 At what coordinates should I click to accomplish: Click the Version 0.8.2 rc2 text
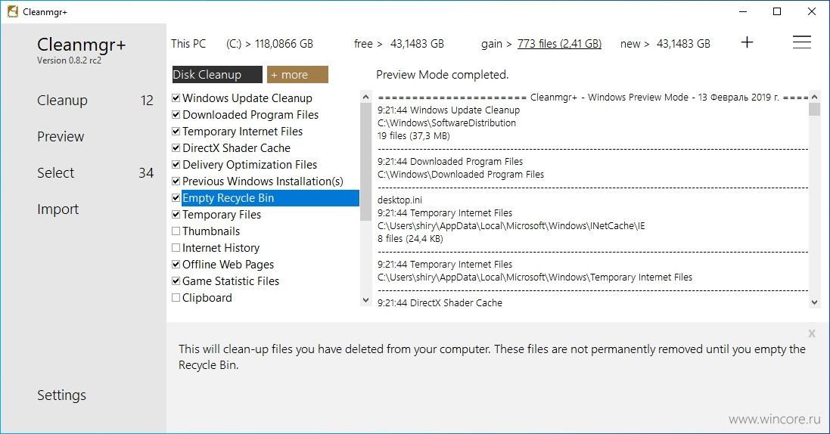coord(69,60)
